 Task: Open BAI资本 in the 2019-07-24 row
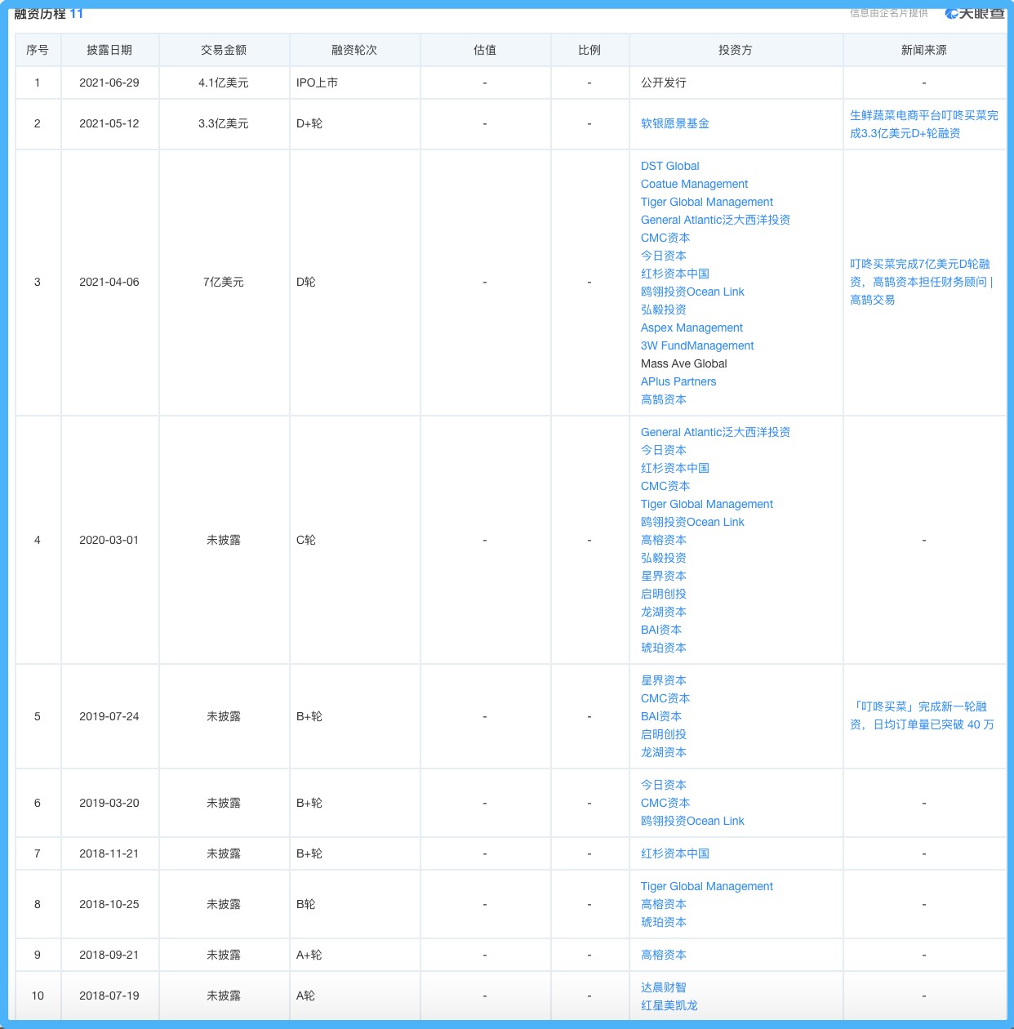coord(661,716)
